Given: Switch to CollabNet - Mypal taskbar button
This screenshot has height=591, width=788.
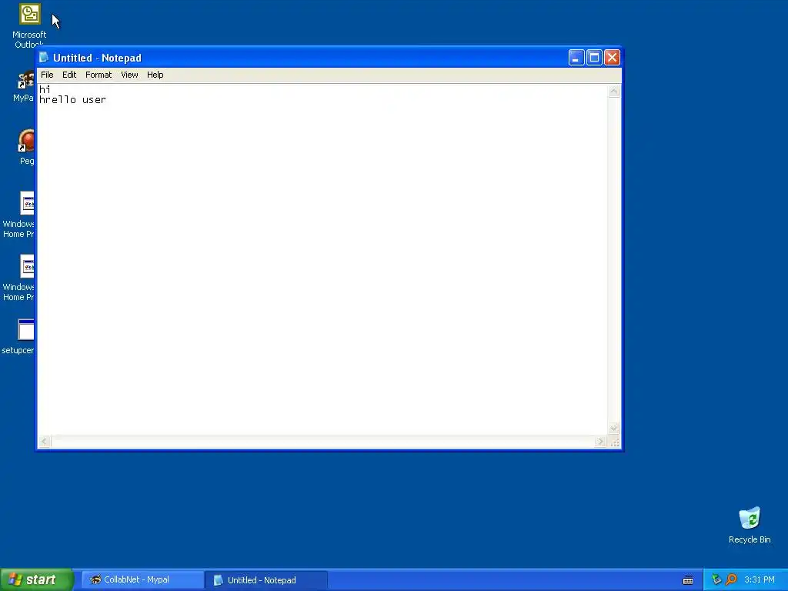Looking at the screenshot, I should (x=142, y=580).
